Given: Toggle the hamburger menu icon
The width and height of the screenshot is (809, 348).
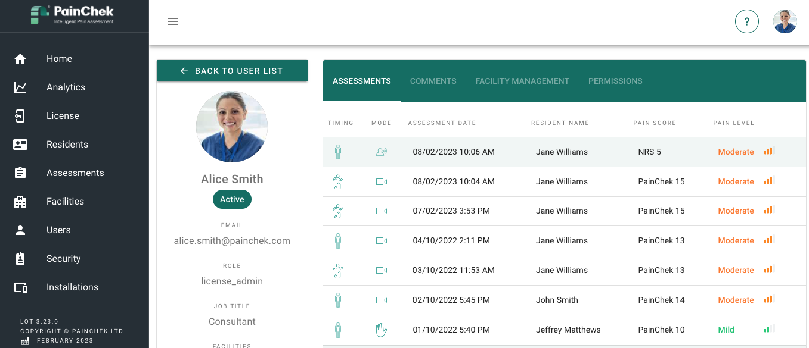Looking at the screenshot, I should pos(173,21).
